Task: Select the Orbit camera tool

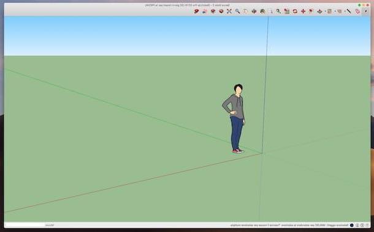Action: click(254, 11)
